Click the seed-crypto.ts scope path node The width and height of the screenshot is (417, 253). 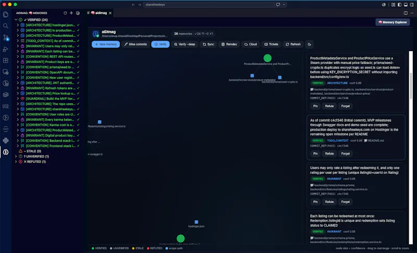pyautogui.click(x=280, y=78)
